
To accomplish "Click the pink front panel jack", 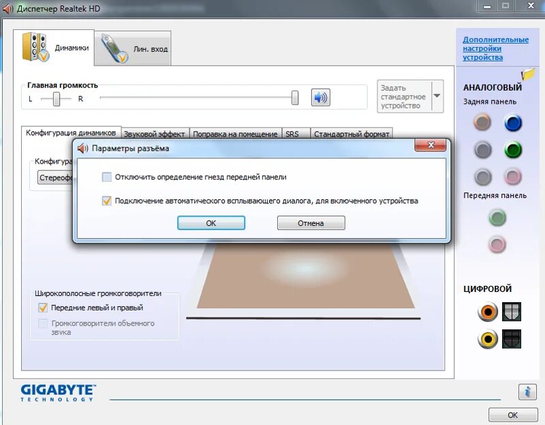I will pos(497,244).
